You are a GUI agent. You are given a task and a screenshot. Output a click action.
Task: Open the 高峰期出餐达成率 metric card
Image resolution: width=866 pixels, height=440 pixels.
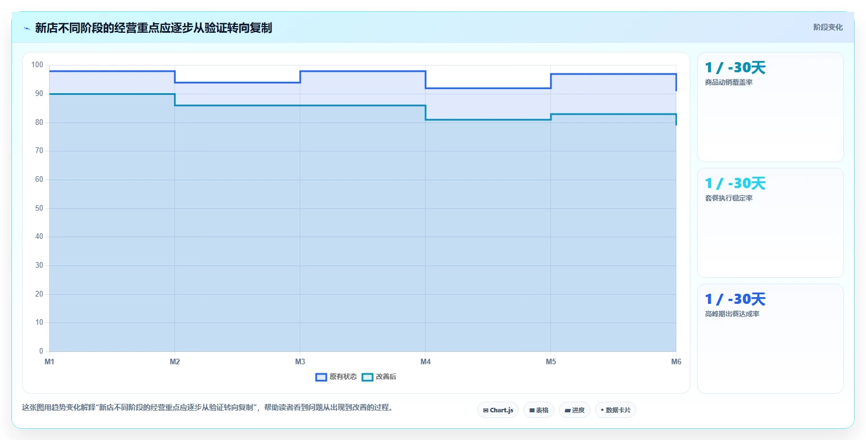771,338
